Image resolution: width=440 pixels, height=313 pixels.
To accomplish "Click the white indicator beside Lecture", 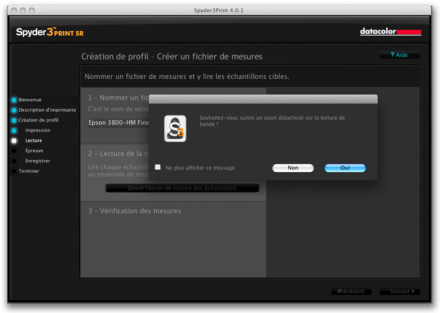I will coord(14,140).
